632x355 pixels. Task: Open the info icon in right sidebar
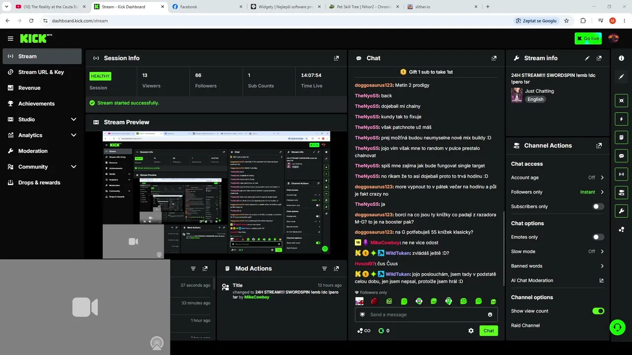(622, 58)
